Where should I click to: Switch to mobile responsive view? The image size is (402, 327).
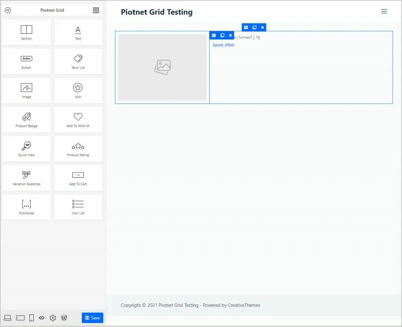pyautogui.click(x=31, y=318)
